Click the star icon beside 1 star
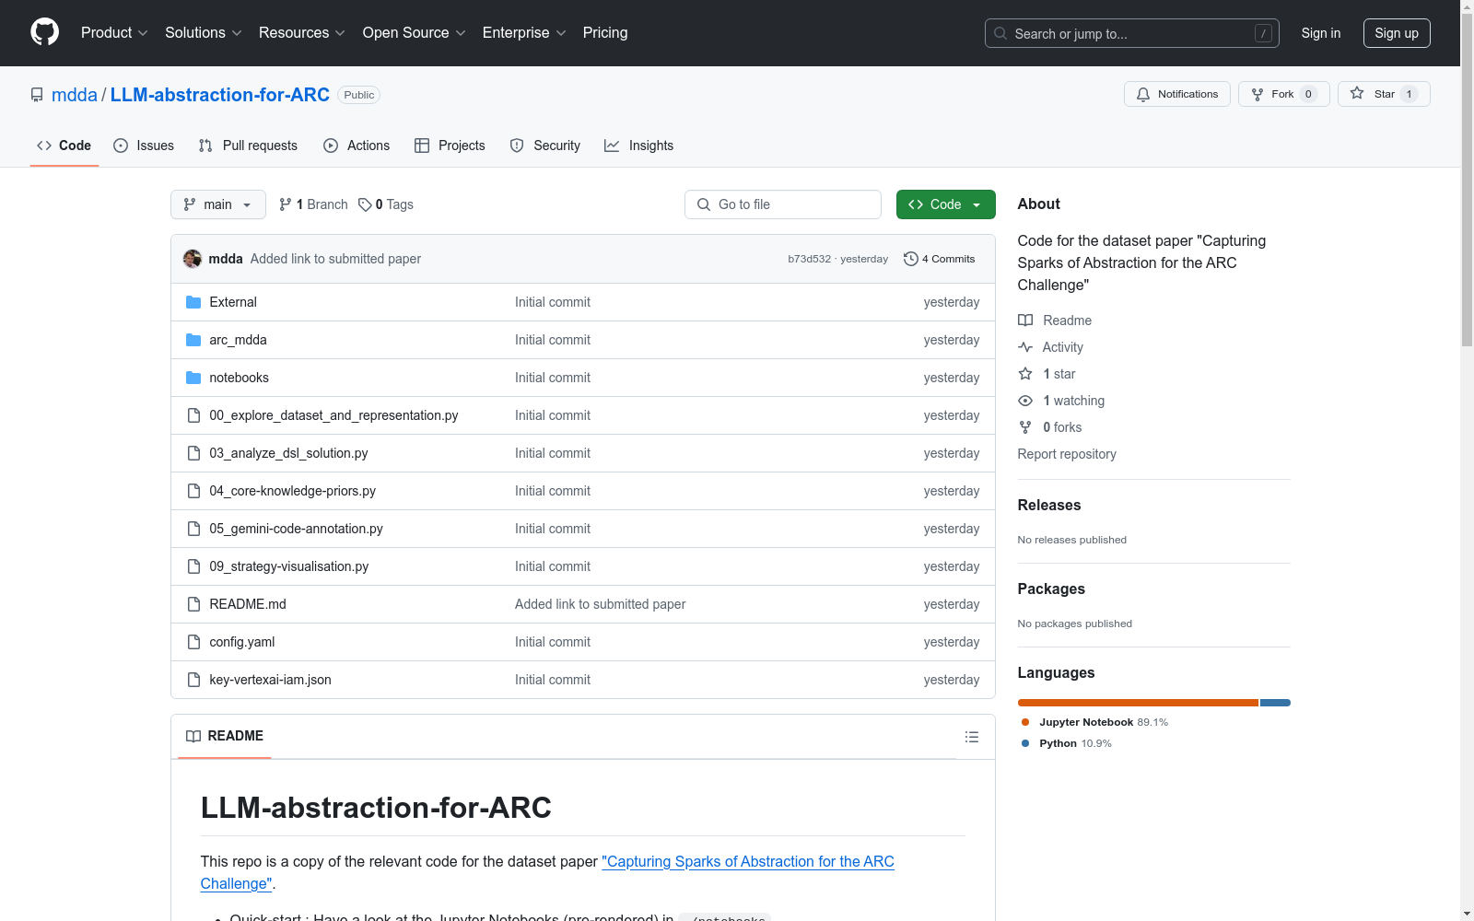Viewport: 1474px width, 921px height. coord(1025,374)
